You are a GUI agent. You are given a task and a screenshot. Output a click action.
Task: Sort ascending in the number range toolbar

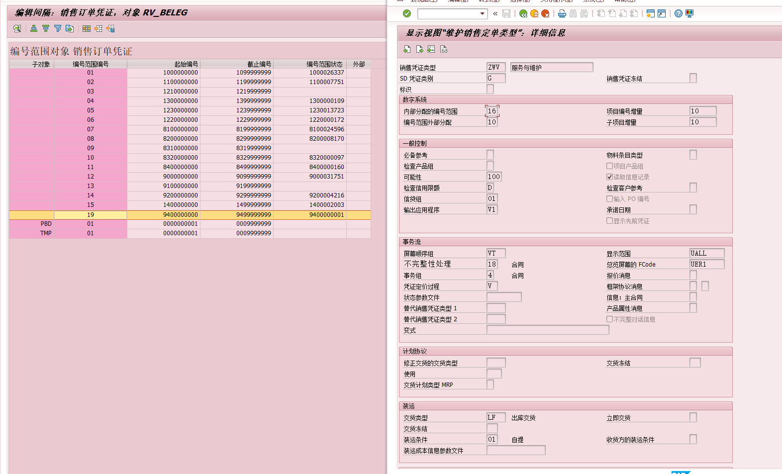34,29
